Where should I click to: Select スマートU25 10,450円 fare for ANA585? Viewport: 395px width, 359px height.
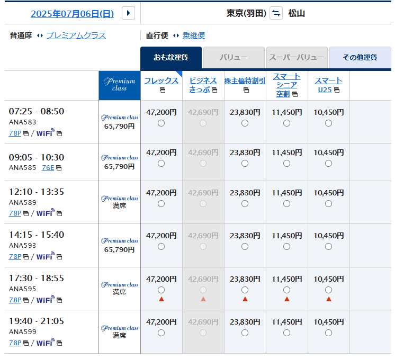(328, 164)
